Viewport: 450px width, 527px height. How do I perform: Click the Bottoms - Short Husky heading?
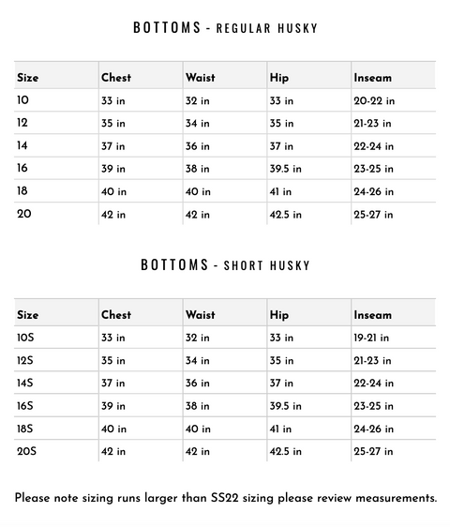(225, 264)
